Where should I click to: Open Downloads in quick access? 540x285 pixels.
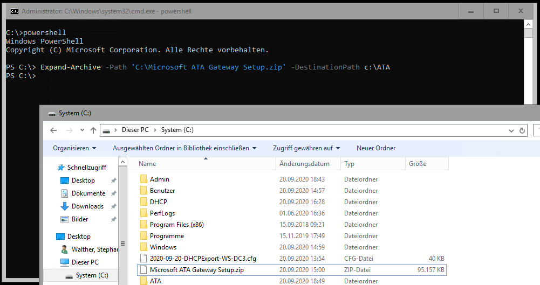pyautogui.click(x=87, y=206)
